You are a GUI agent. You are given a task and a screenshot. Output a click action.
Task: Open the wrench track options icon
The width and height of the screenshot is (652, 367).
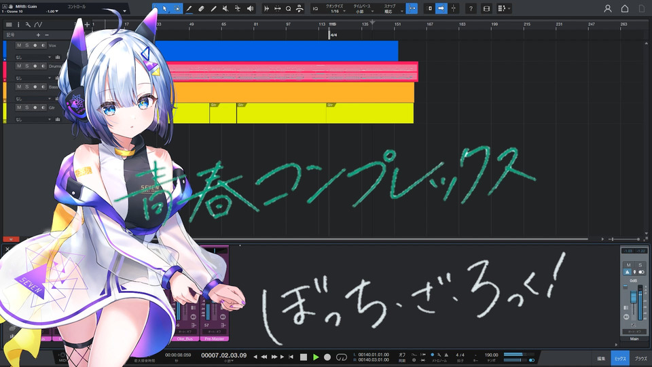tap(27, 24)
